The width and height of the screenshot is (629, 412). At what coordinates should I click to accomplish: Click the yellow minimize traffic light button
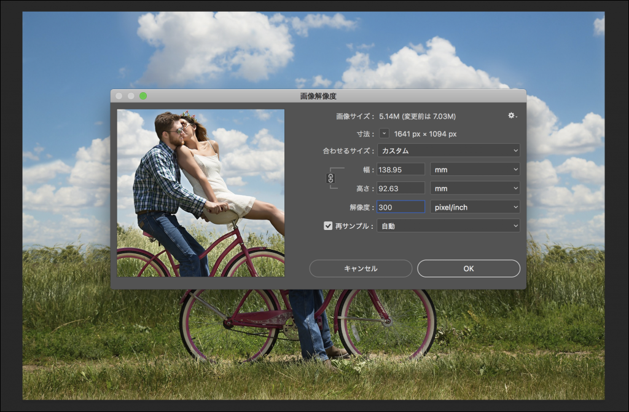tap(130, 97)
